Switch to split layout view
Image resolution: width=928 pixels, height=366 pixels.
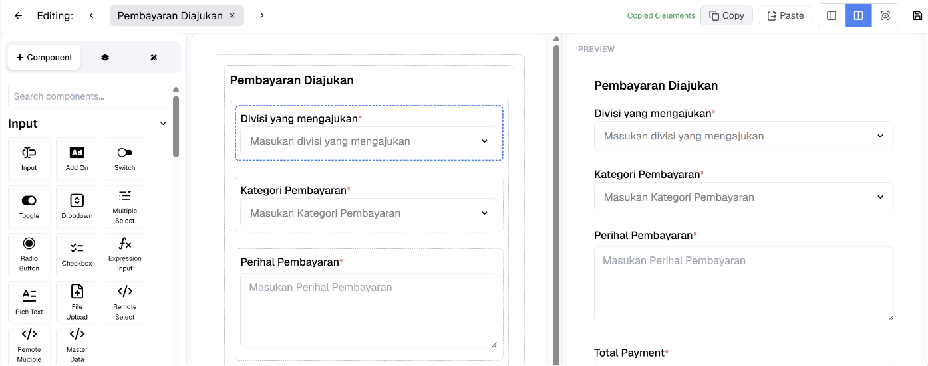coord(858,15)
